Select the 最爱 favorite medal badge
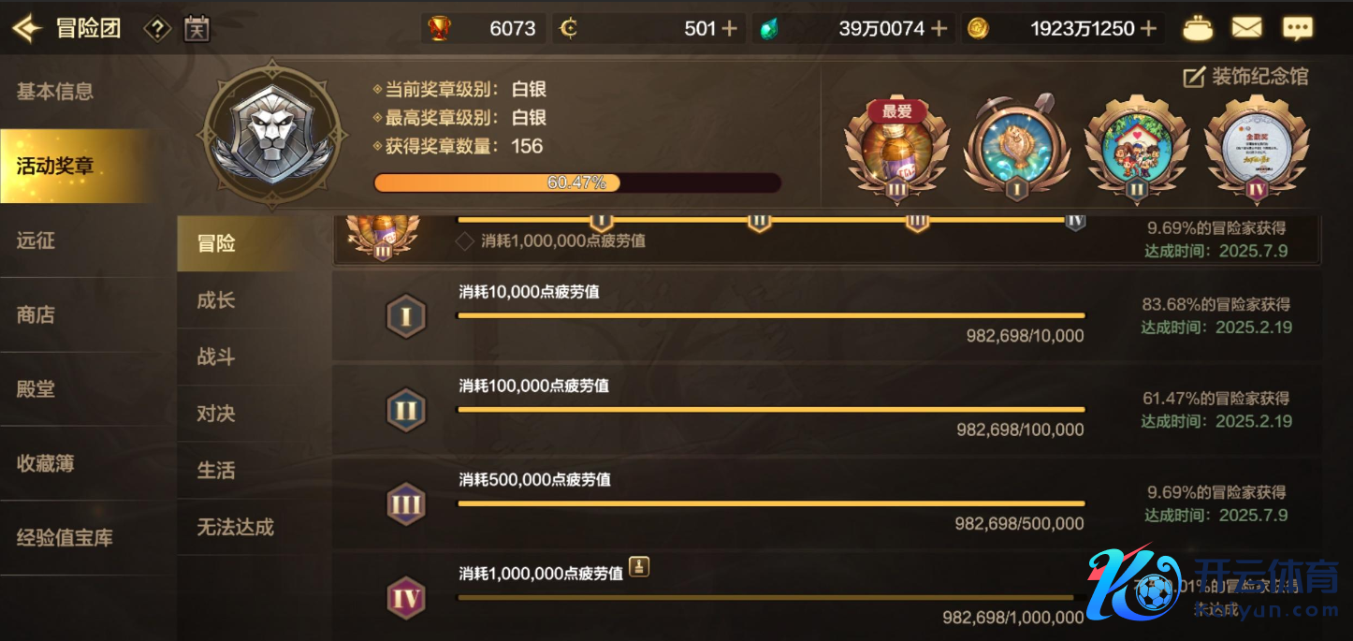The image size is (1353, 641). click(x=897, y=149)
